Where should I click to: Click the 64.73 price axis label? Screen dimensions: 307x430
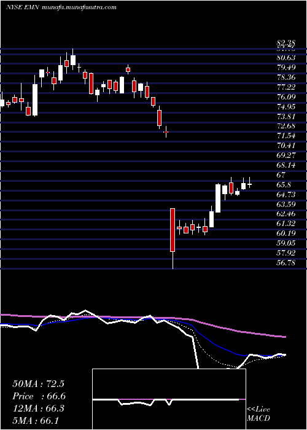(x=286, y=195)
